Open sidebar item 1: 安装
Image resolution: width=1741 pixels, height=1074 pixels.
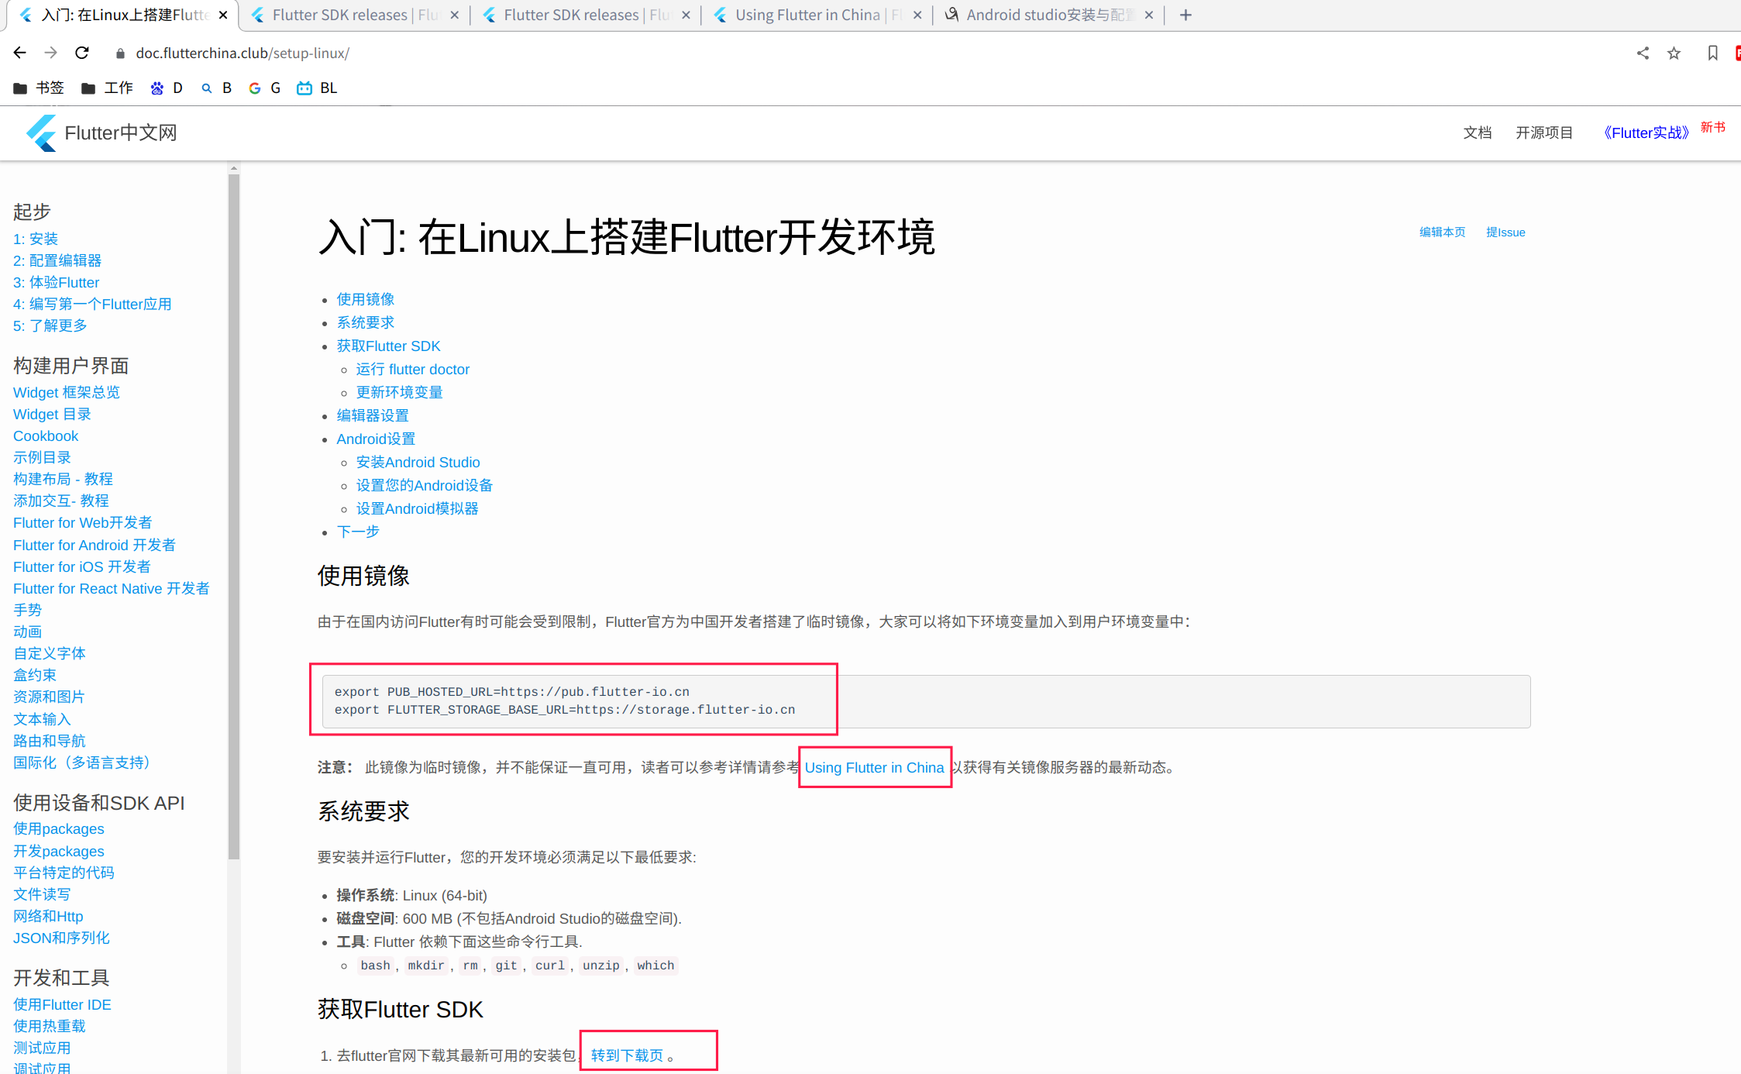pyautogui.click(x=36, y=239)
